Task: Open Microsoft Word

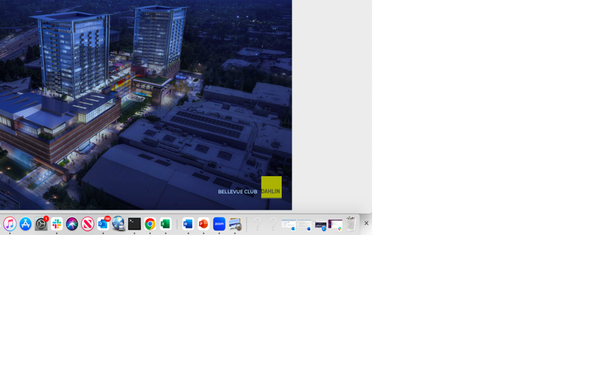Action: (x=188, y=223)
